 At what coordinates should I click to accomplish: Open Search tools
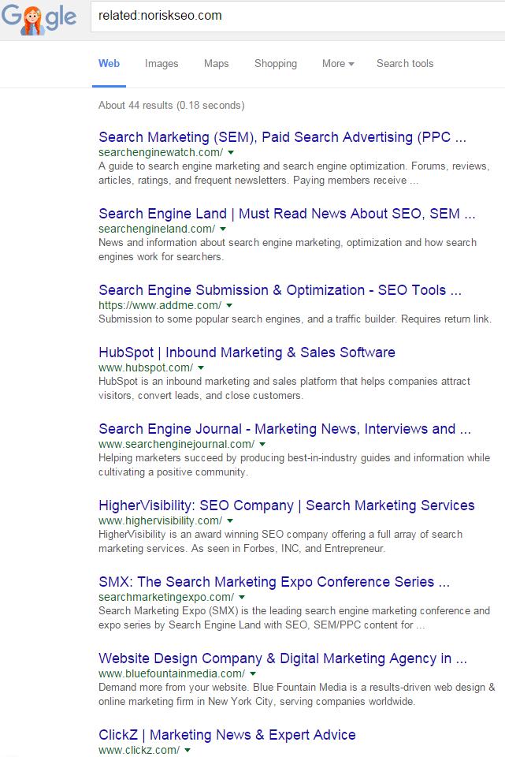(x=404, y=64)
